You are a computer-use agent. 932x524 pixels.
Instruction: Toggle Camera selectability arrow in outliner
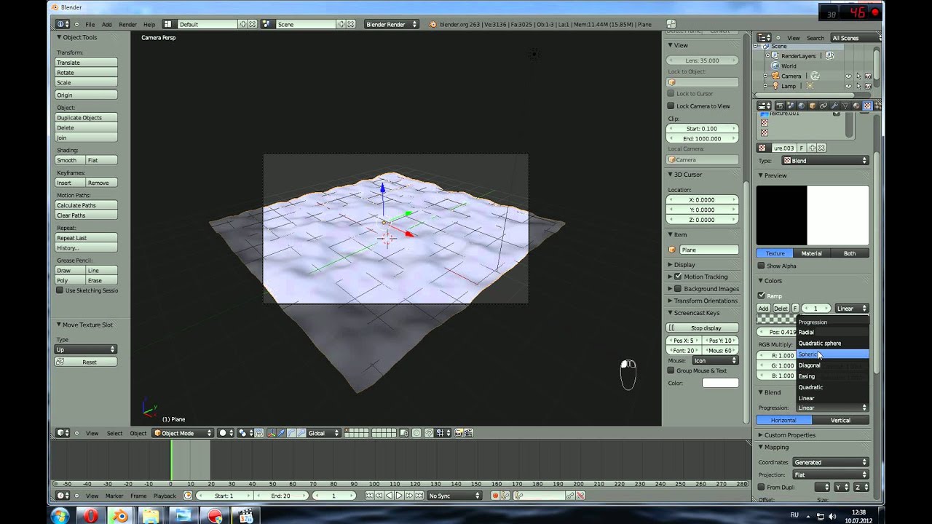[858, 76]
